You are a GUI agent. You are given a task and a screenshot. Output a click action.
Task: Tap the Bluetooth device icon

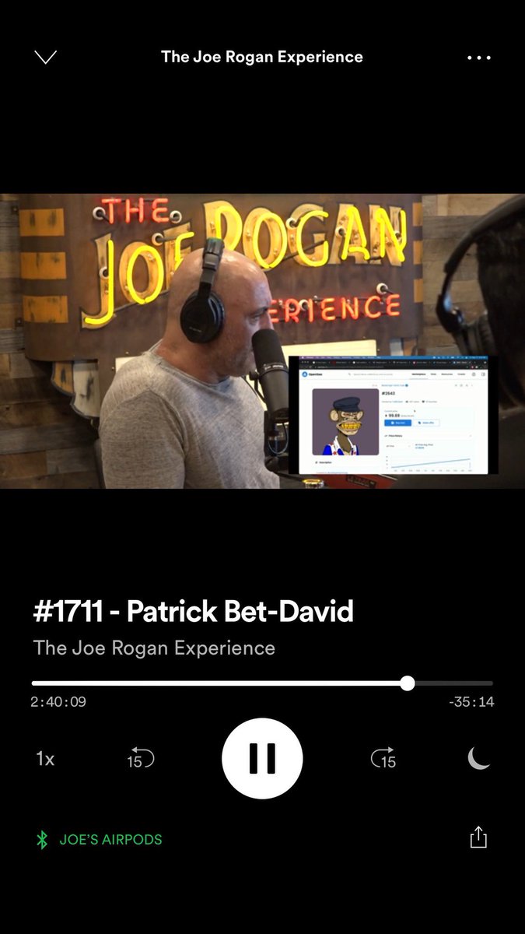(42, 840)
